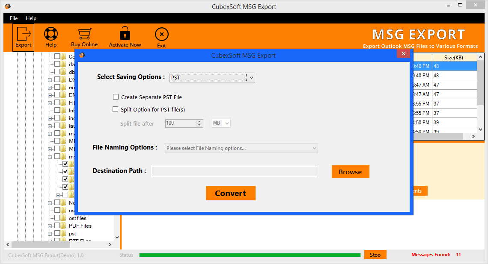The width and height of the screenshot is (488, 264).
Task: Click the main window title bar app icon
Action: pos(8,6)
